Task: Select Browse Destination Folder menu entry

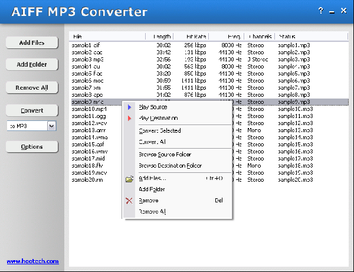Action: (170, 166)
